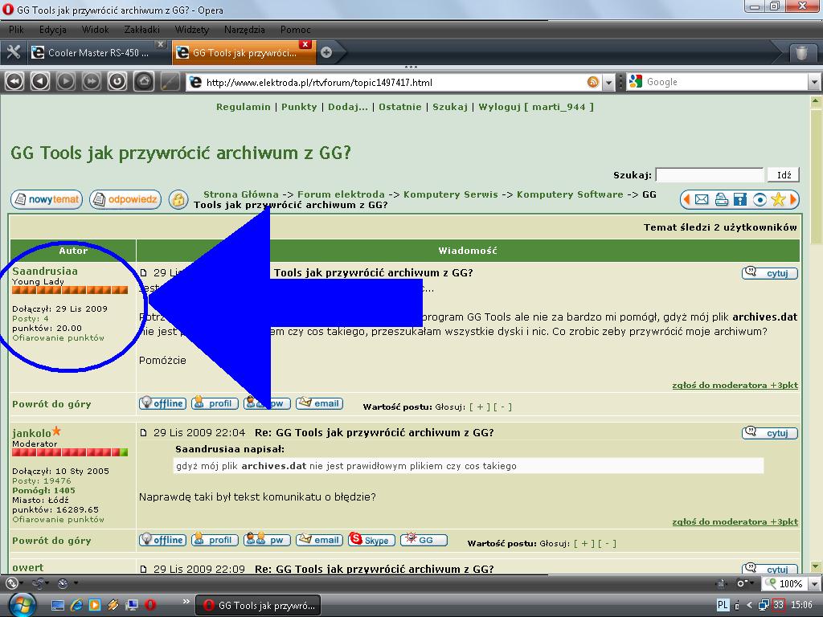Vote plus on Saandrusiaa's post

pos(480,407)
